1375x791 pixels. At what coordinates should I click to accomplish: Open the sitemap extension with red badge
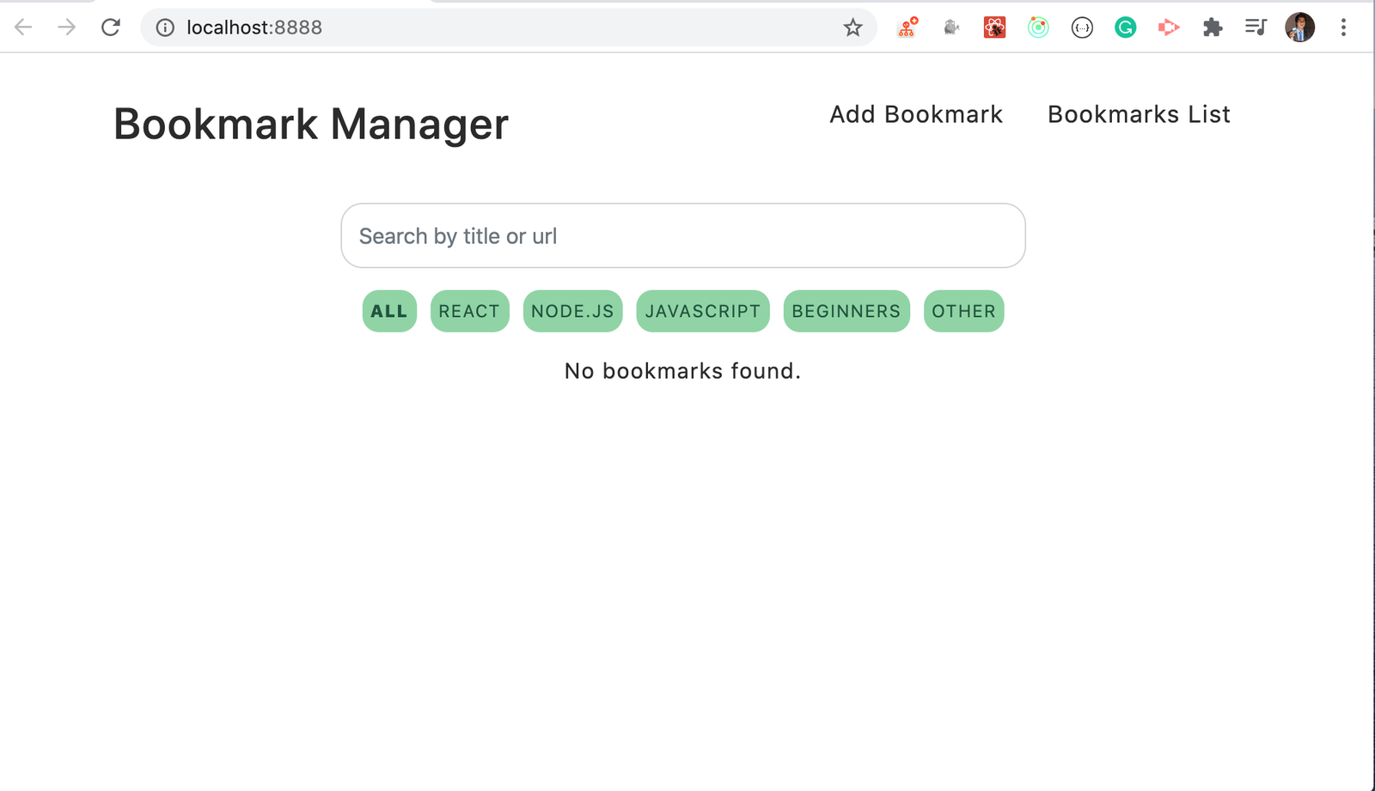[x=907, y=27]
